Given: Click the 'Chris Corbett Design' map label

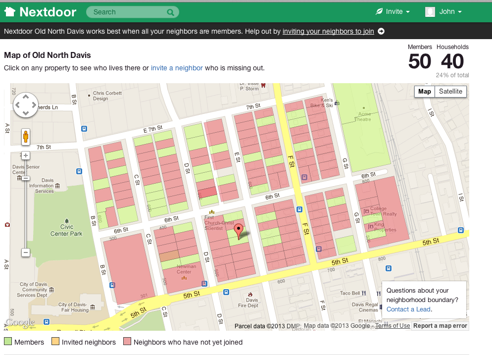Looking at the screenshot, I should click(x=107, y=96).
